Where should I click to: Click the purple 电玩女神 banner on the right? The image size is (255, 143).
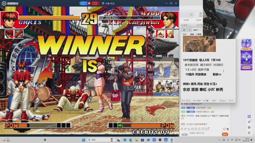click(246, 59)
